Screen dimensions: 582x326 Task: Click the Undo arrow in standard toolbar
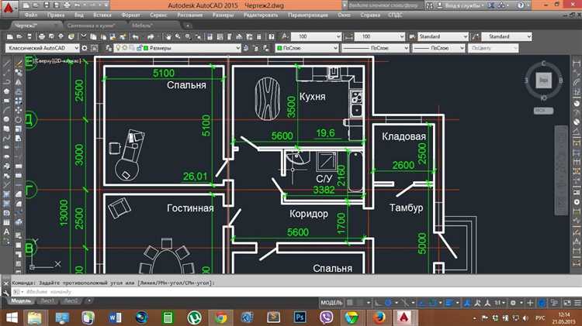(x=136, y=36)
